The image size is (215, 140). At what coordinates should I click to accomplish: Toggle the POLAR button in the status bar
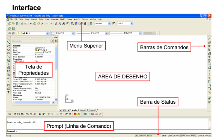click(x=208, y=135)
